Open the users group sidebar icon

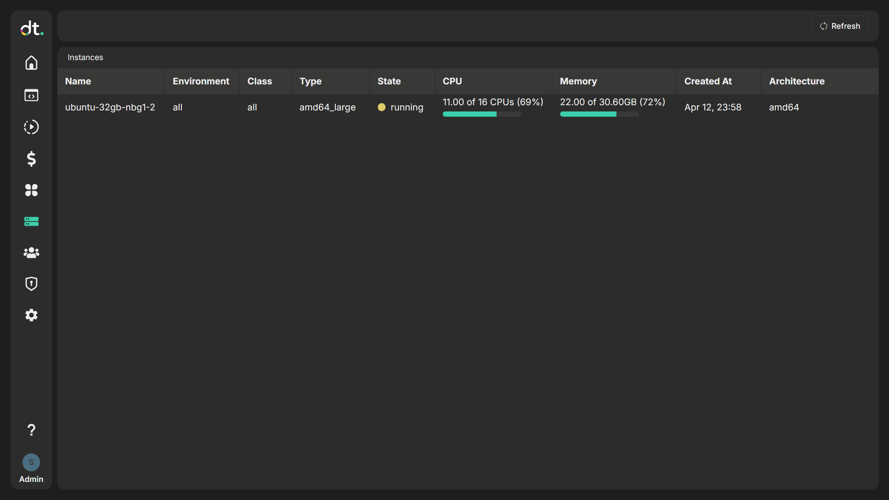(x=31, y=252)
